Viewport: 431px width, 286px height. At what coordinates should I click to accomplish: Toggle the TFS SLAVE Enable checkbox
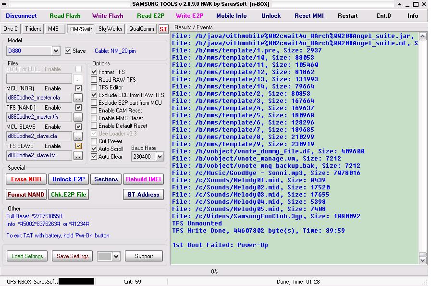click(79, 146)
